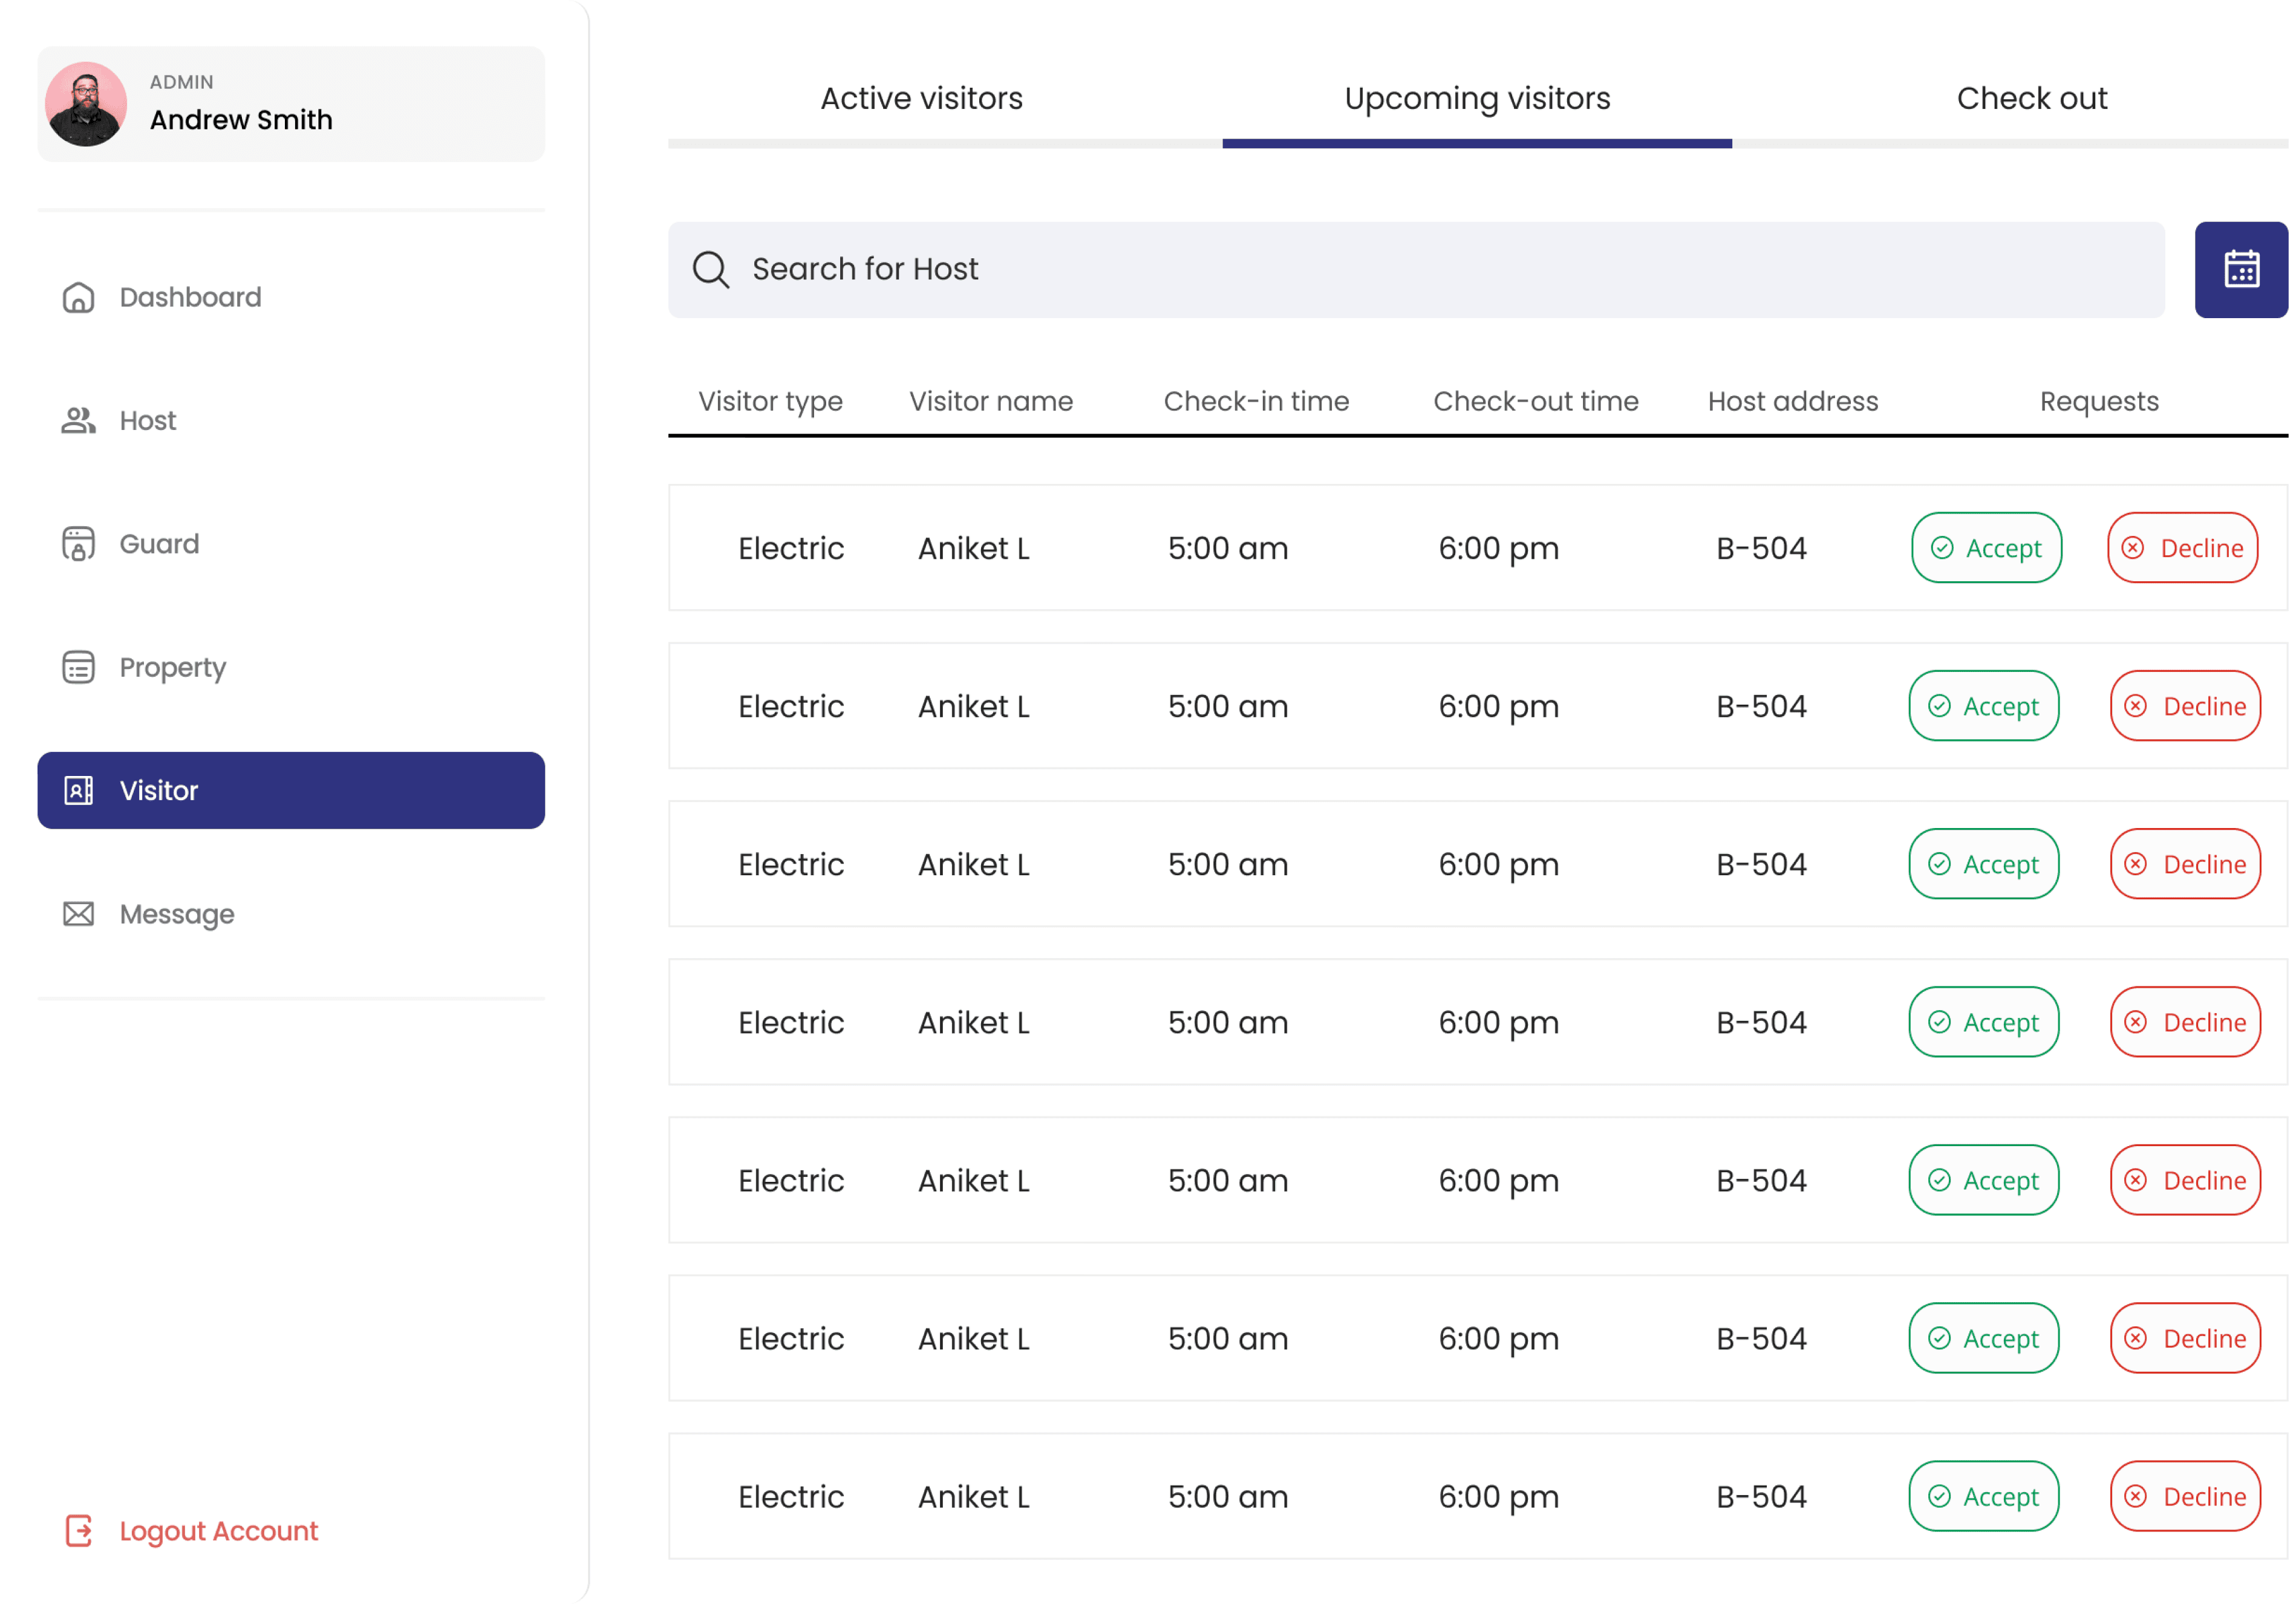Decline the first visitor request

tap(2182, 548)
